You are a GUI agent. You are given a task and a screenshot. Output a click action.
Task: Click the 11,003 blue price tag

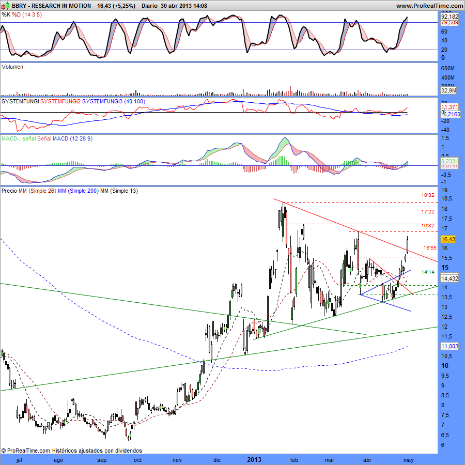(449, 346)
